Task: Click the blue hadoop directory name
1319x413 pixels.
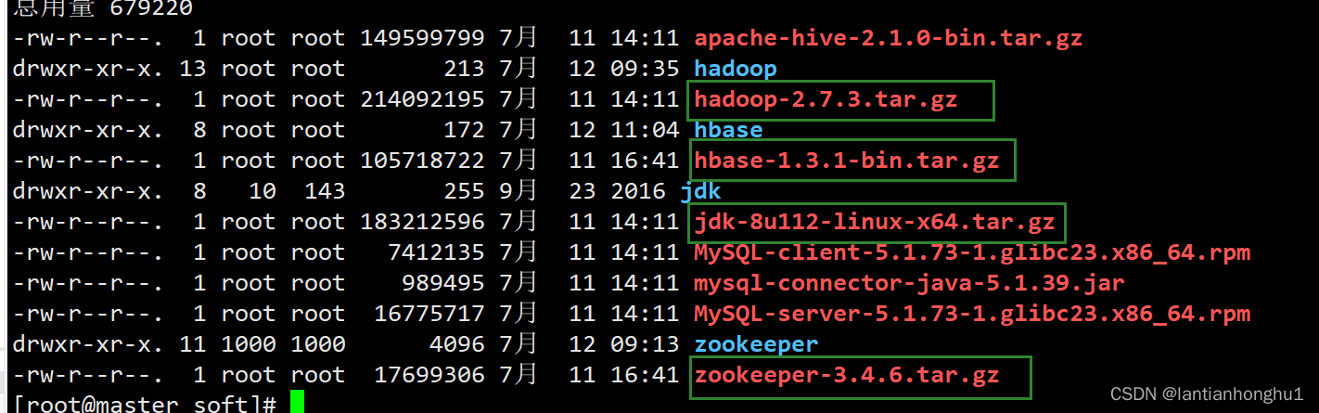Action: point(735,69)
